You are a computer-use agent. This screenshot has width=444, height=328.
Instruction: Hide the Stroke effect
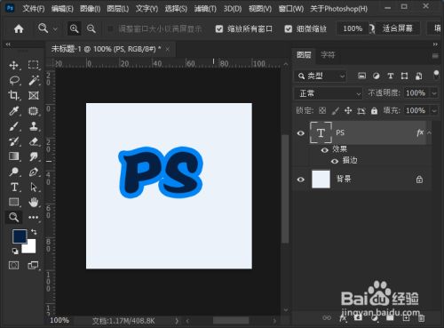click(335, 161)
